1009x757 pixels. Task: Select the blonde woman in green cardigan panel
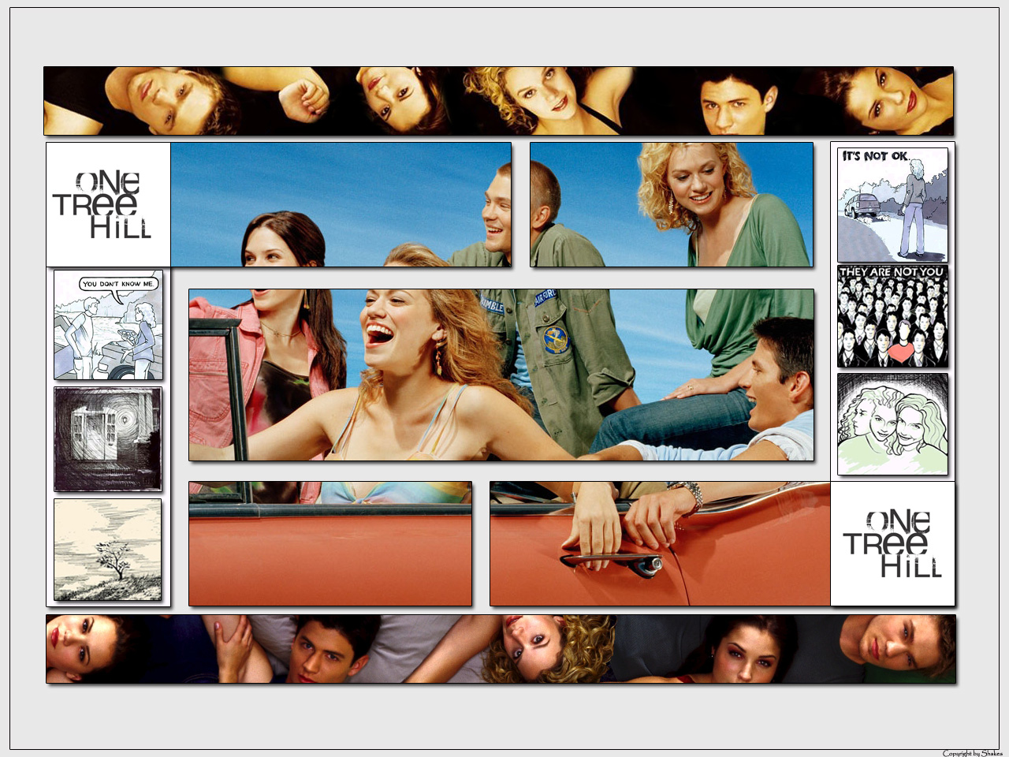pyautogui.click(x=672, y=204)
